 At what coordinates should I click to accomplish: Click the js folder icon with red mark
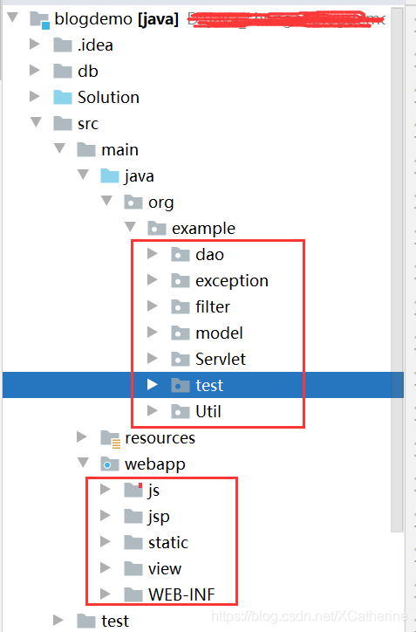click(133, 490)
